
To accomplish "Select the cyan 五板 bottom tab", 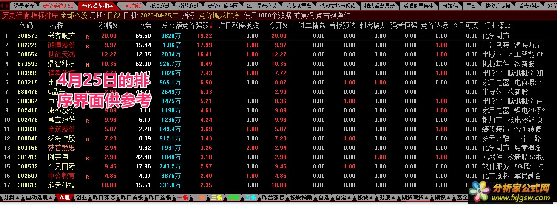I will click(x=250, y=198).
